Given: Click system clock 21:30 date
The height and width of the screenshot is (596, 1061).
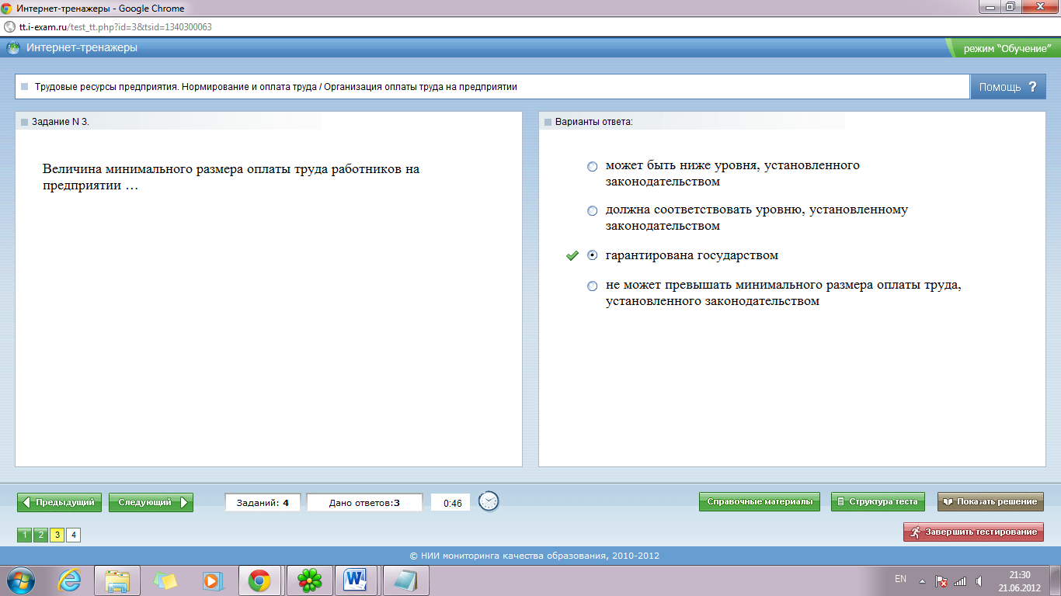Looking at the screenshot, I should tap(1019, 580).
